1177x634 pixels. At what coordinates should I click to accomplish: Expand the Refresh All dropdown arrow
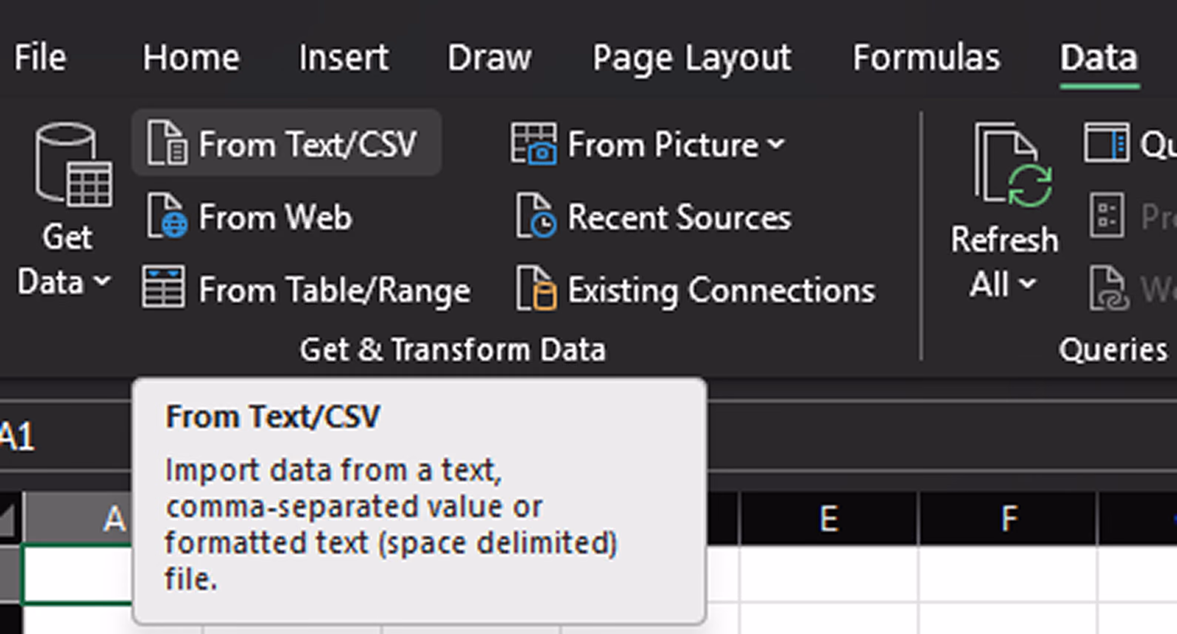1027,283
